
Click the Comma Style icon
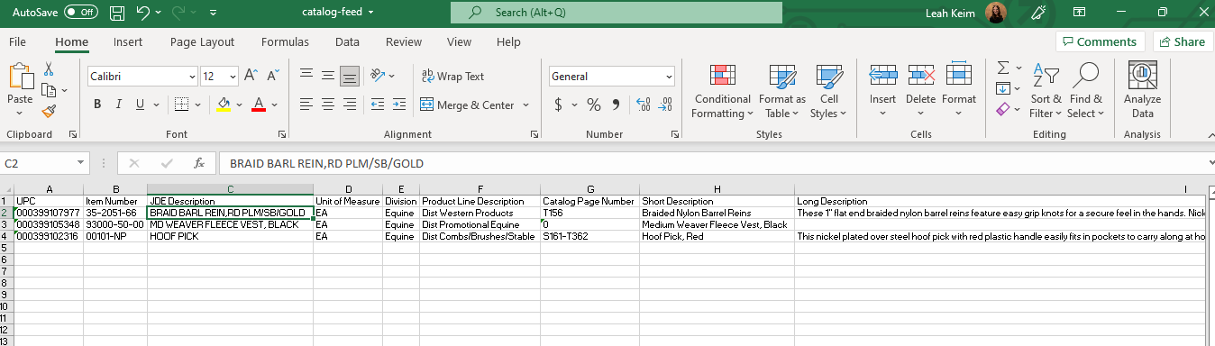pyautogui.click(x=617, y=105)
